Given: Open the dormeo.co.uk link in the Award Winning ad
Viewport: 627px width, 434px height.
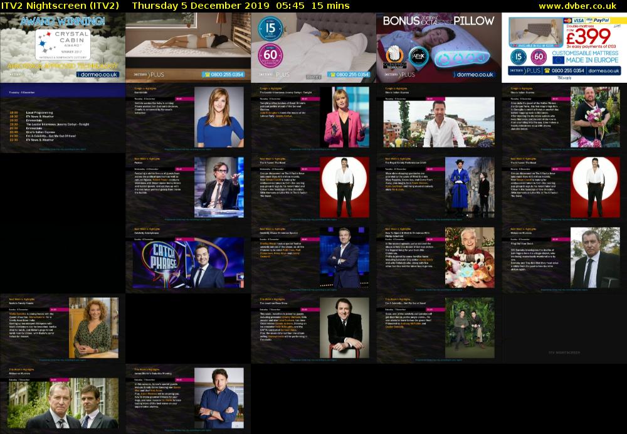Looking at the screenshot, I should [x=97, y=75].
